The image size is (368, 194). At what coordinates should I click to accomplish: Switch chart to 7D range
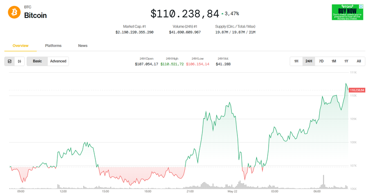(321, 61)
